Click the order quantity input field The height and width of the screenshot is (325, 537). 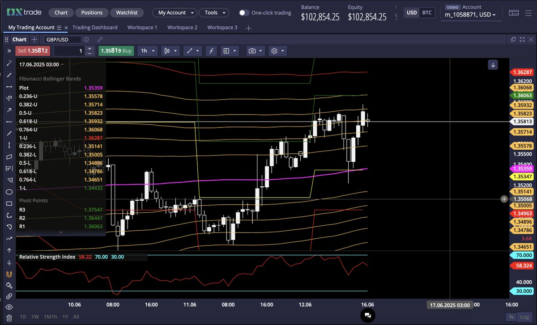pyautogui.click(x=69, y=51)
